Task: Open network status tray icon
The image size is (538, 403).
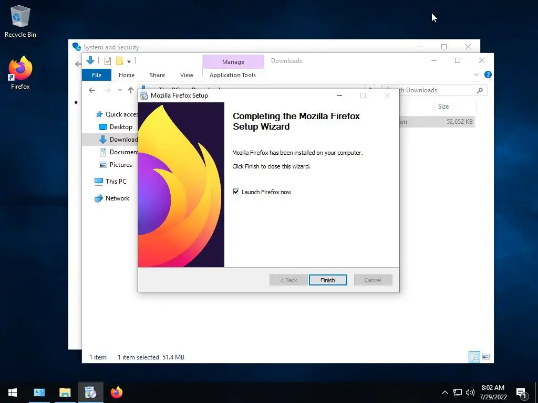Action: (x=458, y=393)
